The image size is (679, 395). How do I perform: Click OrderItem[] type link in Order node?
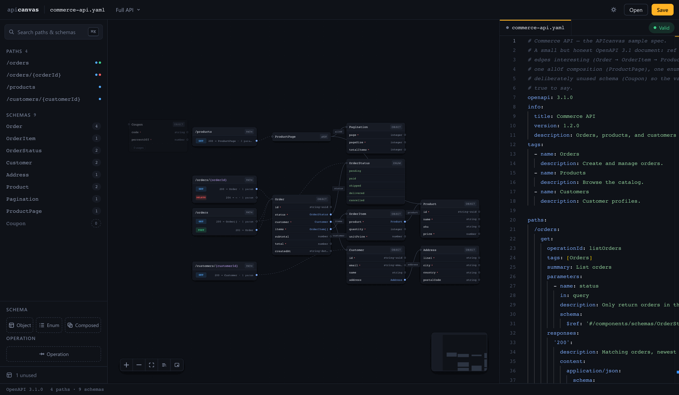click(x=318, y=229)
